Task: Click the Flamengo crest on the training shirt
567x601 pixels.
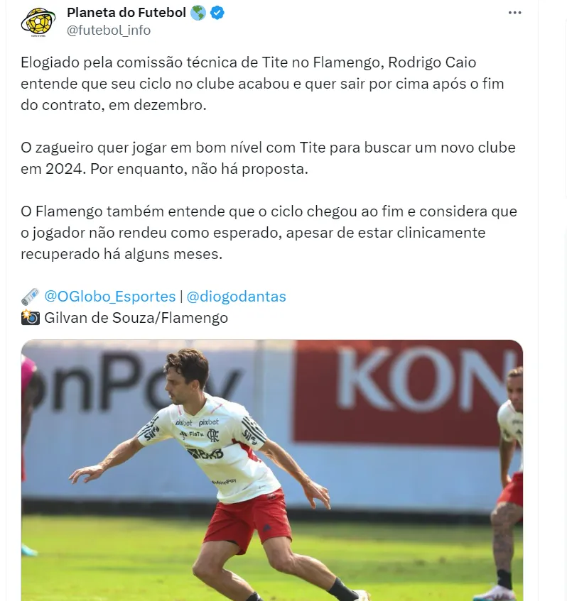Action: [x=213, y=436]
